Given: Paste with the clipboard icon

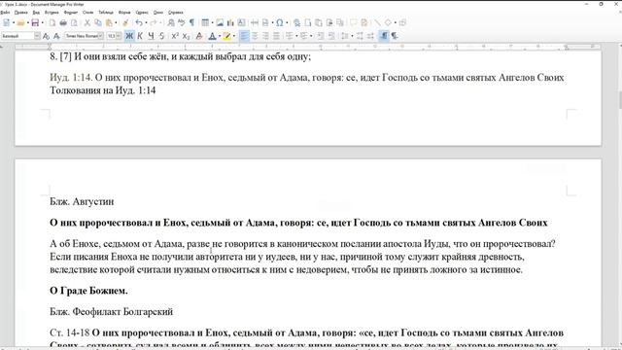Looking at the screenshot, I should pos(109,23).
